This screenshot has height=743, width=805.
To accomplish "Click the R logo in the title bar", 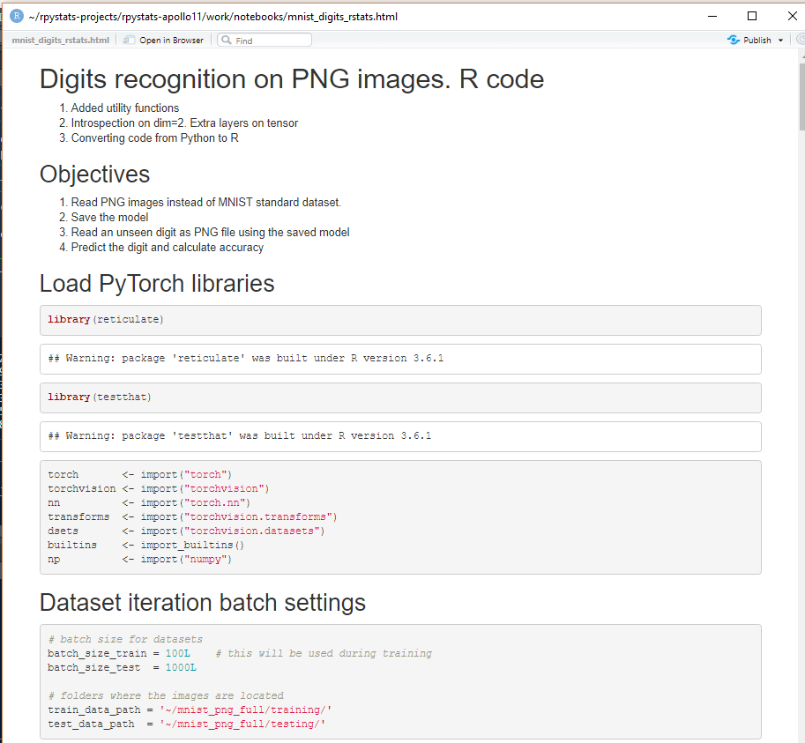I will (x=16, y=16).
